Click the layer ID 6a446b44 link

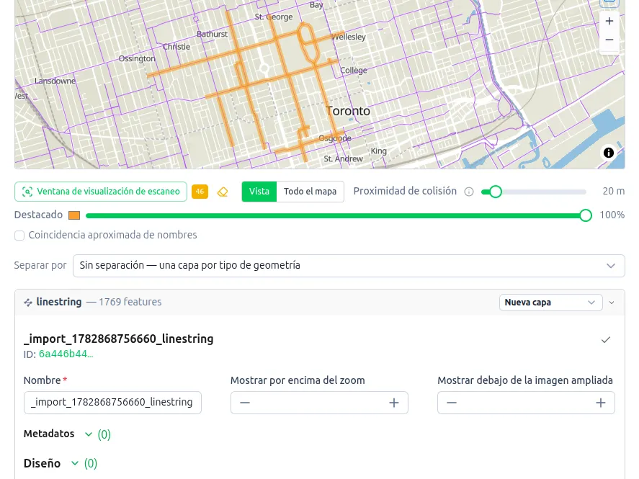point(66,354)
